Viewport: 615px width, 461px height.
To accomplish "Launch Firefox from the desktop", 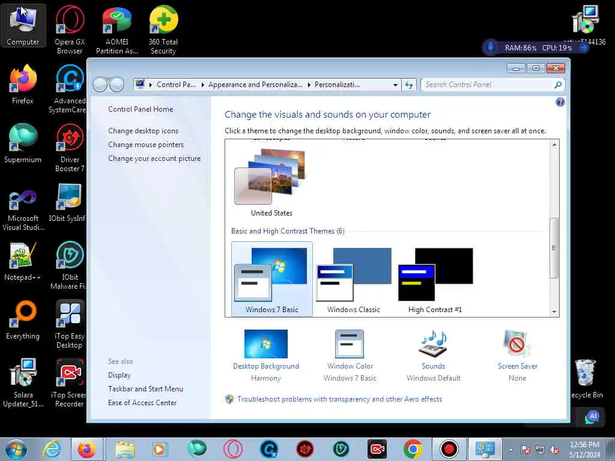I will coord(23,84).
